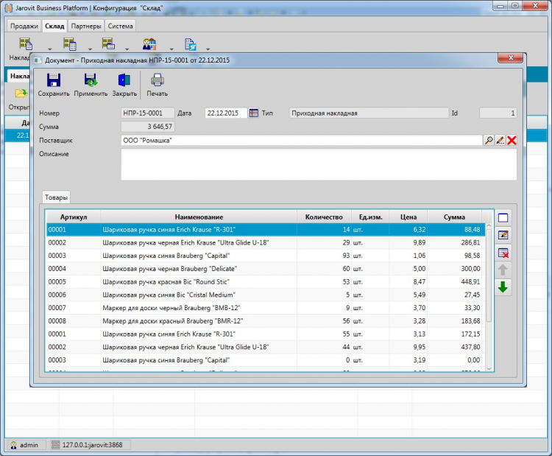Click the magnifier to search Поставщик
552x456 pixels.
(489, 141)
